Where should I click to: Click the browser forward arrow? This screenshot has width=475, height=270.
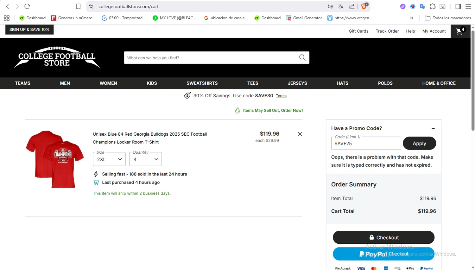(x=17, y=6)
